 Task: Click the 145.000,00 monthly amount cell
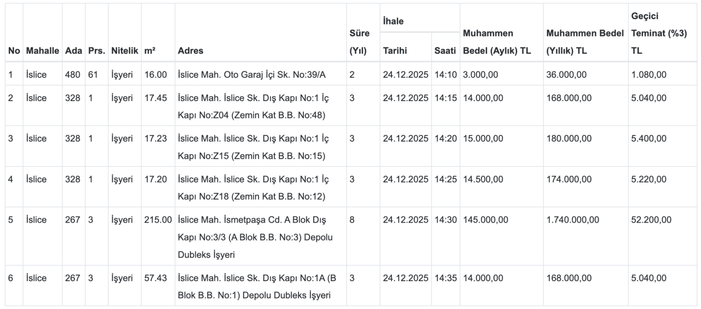coord(486,219)
